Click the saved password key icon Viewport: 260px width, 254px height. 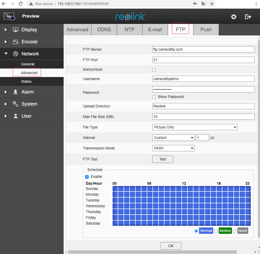195,4
